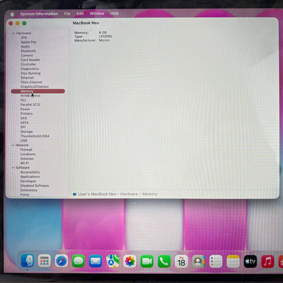Select Power in the sidebar
The height and width of the screenshot is (283, 283).
[25, 109]
